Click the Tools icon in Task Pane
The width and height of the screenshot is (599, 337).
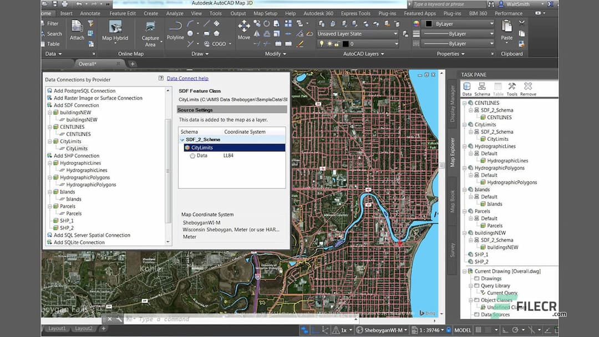(x=511, y=88)
